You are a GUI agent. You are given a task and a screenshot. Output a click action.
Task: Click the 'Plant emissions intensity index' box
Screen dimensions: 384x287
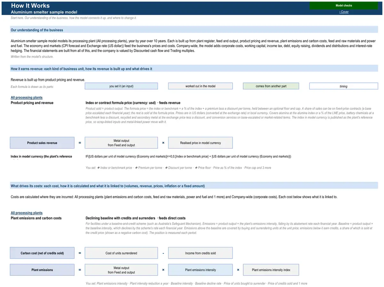[x=271, y=270]
